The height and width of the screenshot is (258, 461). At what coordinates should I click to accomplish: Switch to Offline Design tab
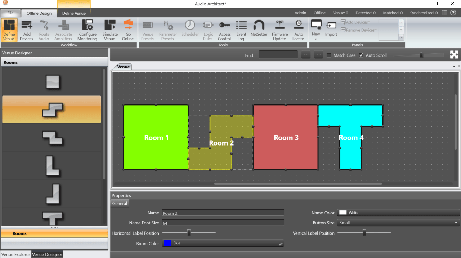[39, 13]
